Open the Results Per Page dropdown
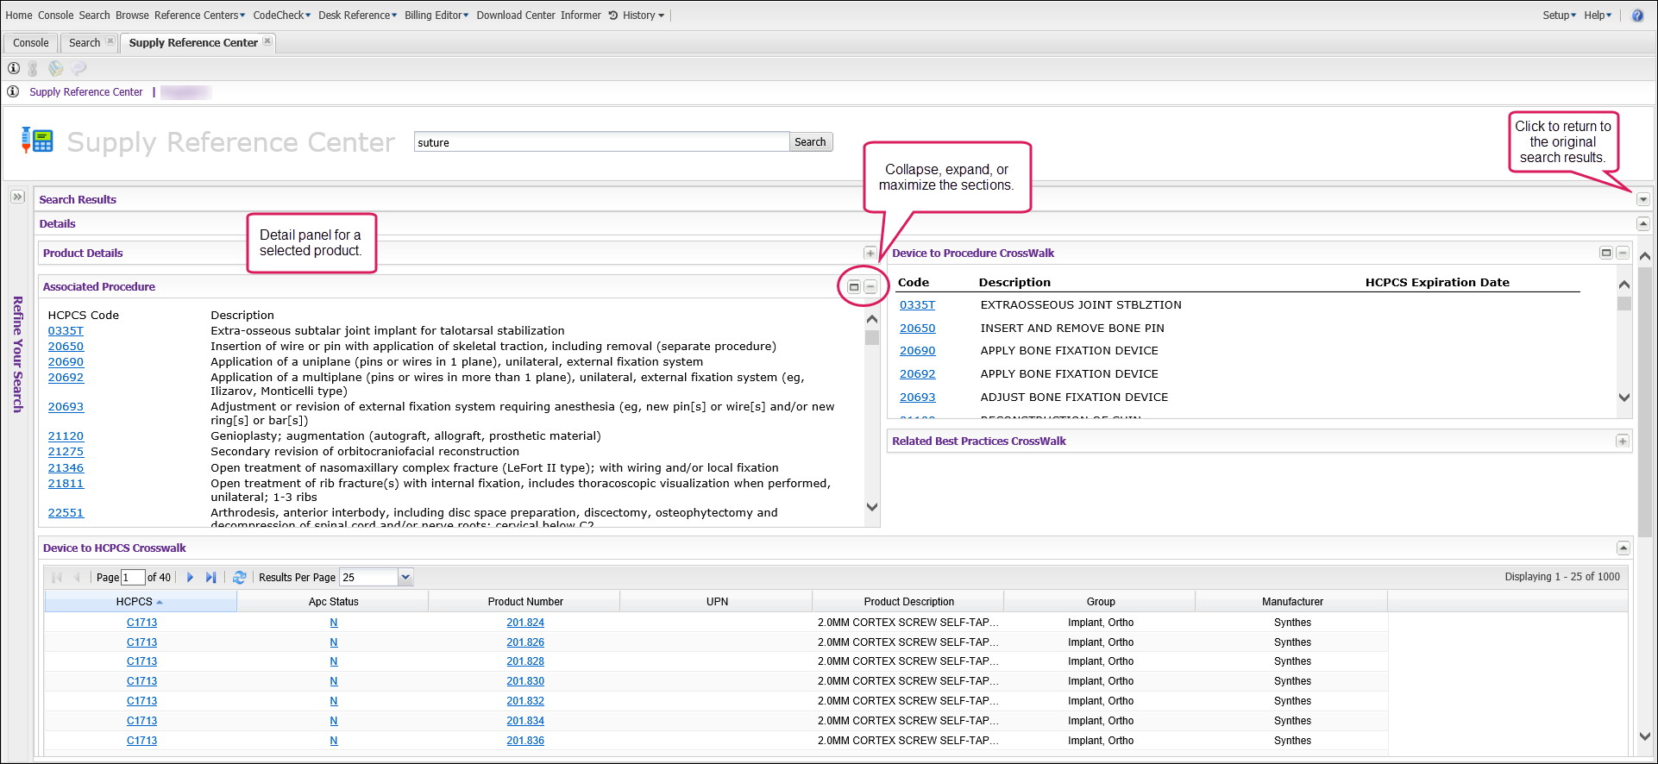1658x764 pixels. pos(405,578)
